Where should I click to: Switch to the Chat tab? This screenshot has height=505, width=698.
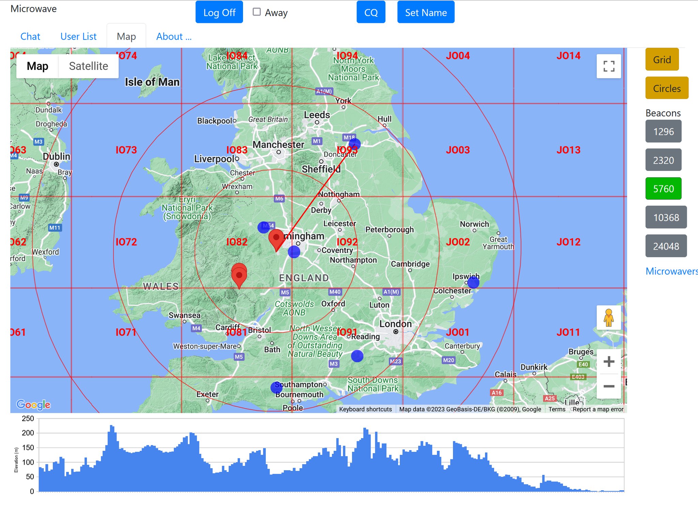point(30,36)
